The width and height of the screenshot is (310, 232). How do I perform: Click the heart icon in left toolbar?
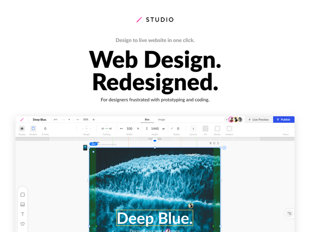coord(23,224)
